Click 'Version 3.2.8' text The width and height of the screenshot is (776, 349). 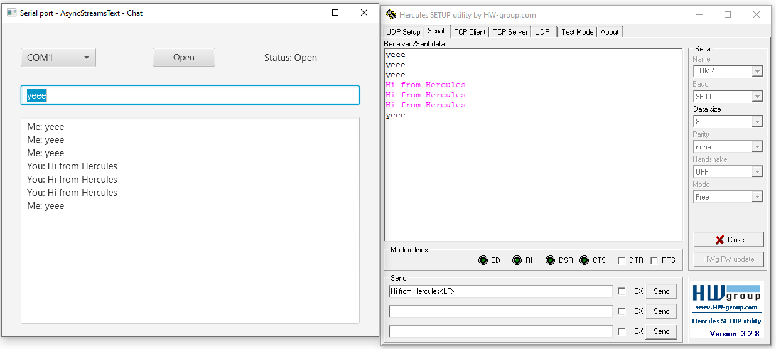coord(734,334)
